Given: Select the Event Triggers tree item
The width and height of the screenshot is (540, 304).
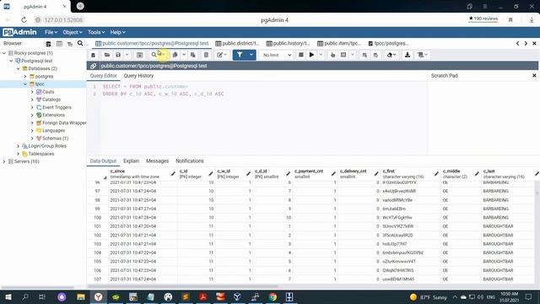Looking at the screenshot, I should click(x=57, y=107).
